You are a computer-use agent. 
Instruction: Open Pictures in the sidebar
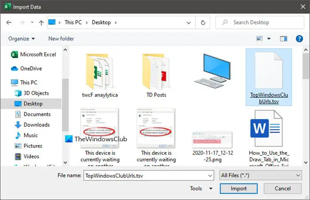28,146
